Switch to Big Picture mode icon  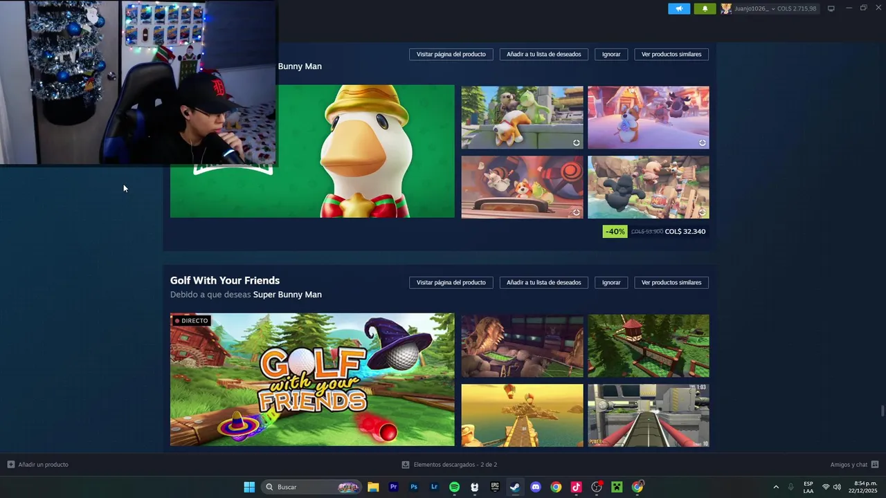[x=831, y=8]
